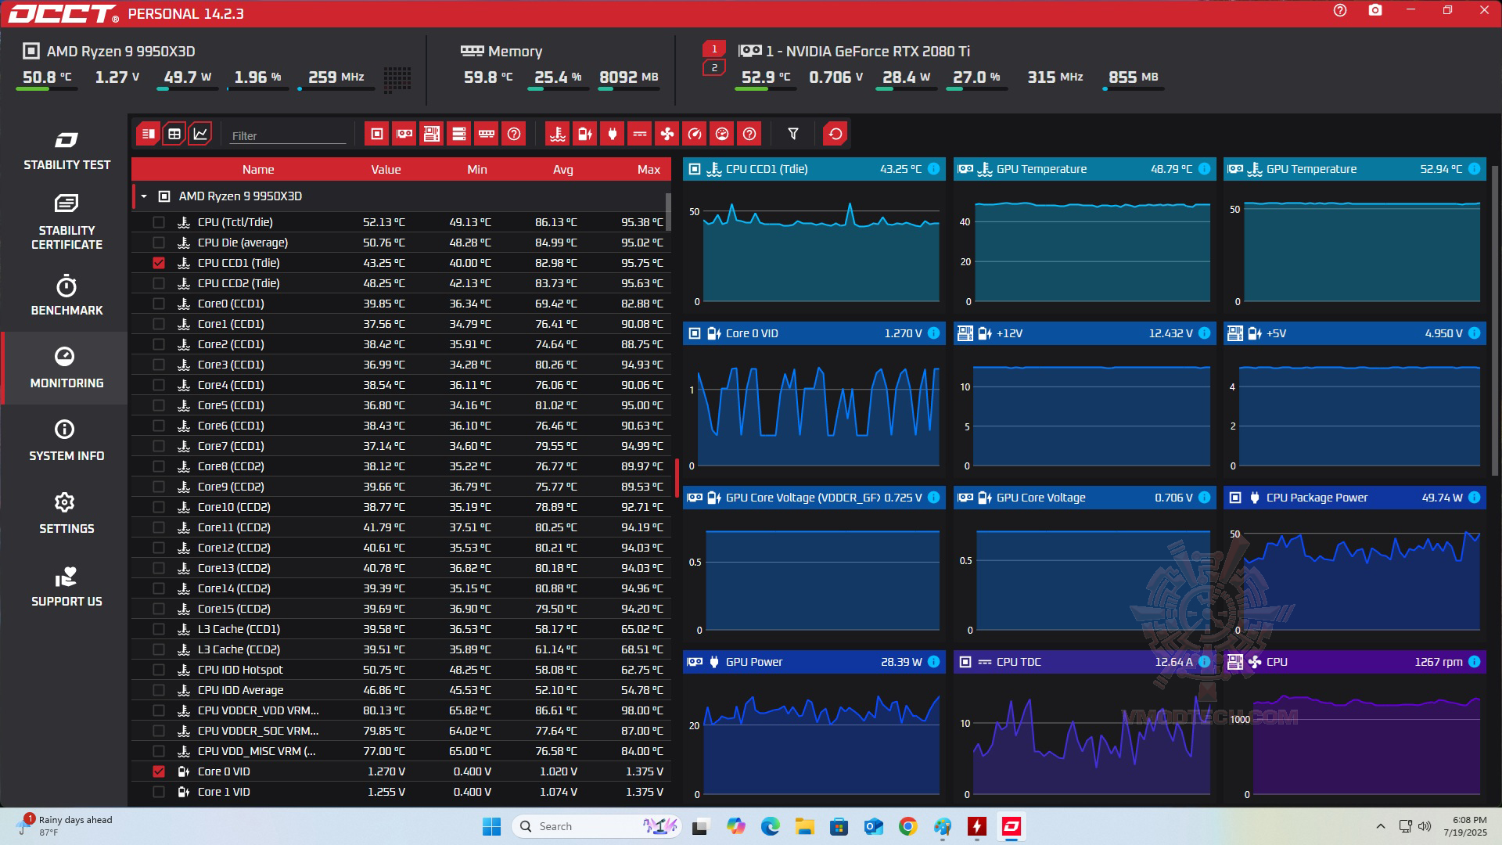Switch to the Benchmark section
Screen dimensions: 1502x845
click(66, 296)
